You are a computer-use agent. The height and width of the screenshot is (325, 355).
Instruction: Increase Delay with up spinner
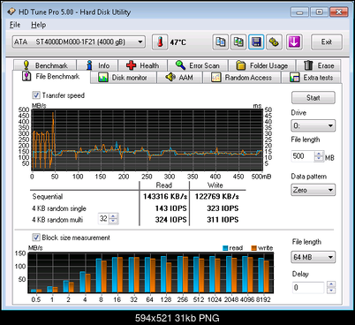(331, 284)
